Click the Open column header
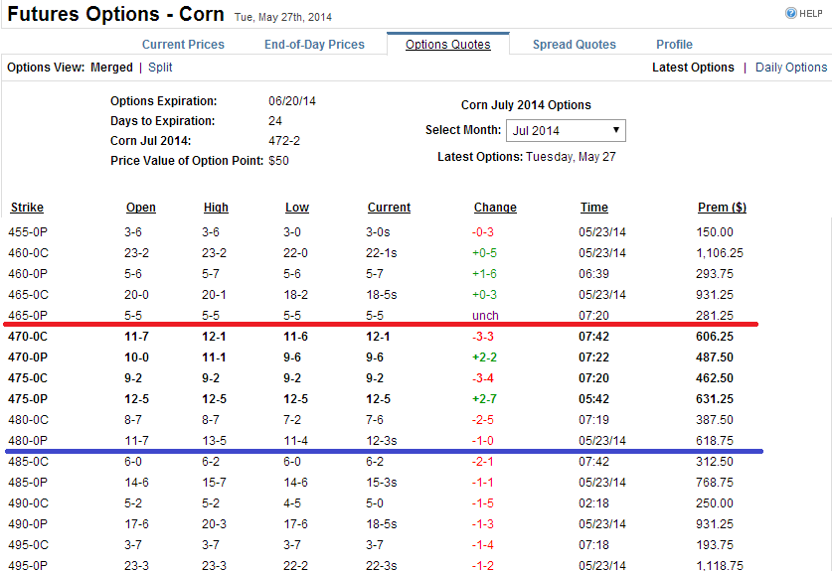832x571 pixels. (x=141, y=208)
